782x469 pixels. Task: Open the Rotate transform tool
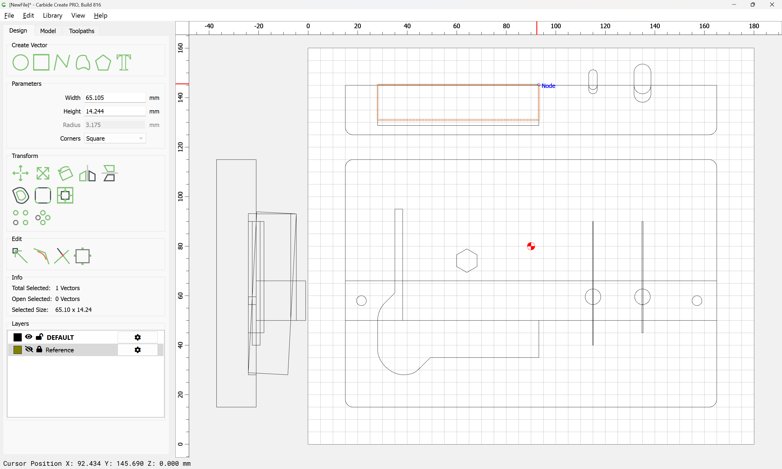65,173
